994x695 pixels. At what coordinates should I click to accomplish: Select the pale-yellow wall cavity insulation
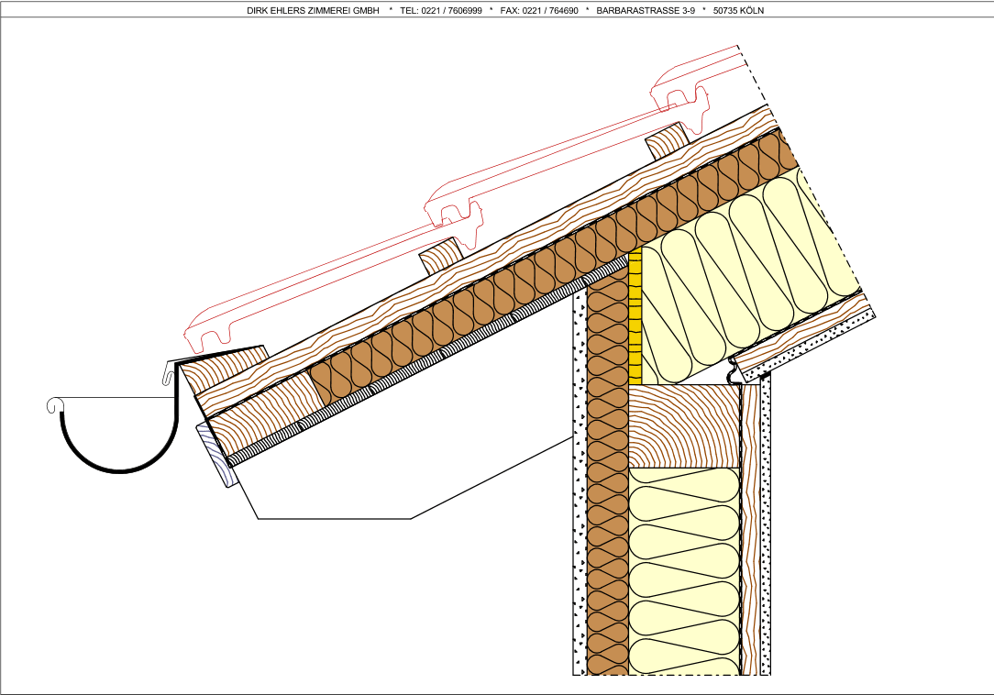(684, 568)
